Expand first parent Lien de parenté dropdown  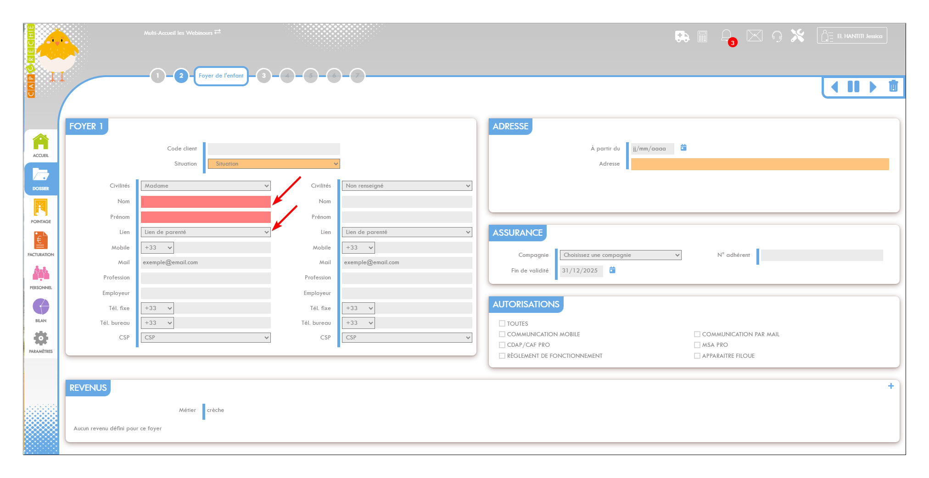(x=206, y=232)
